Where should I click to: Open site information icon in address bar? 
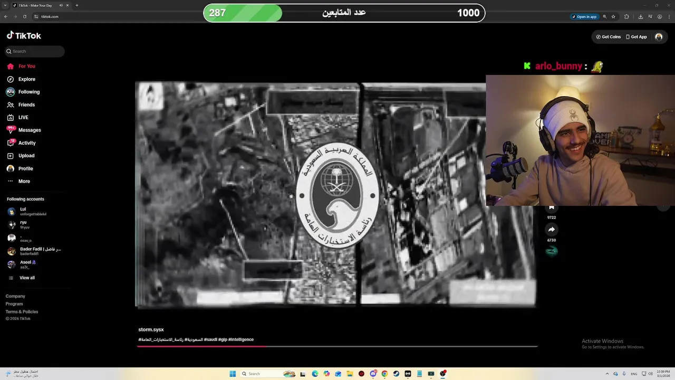36,16
